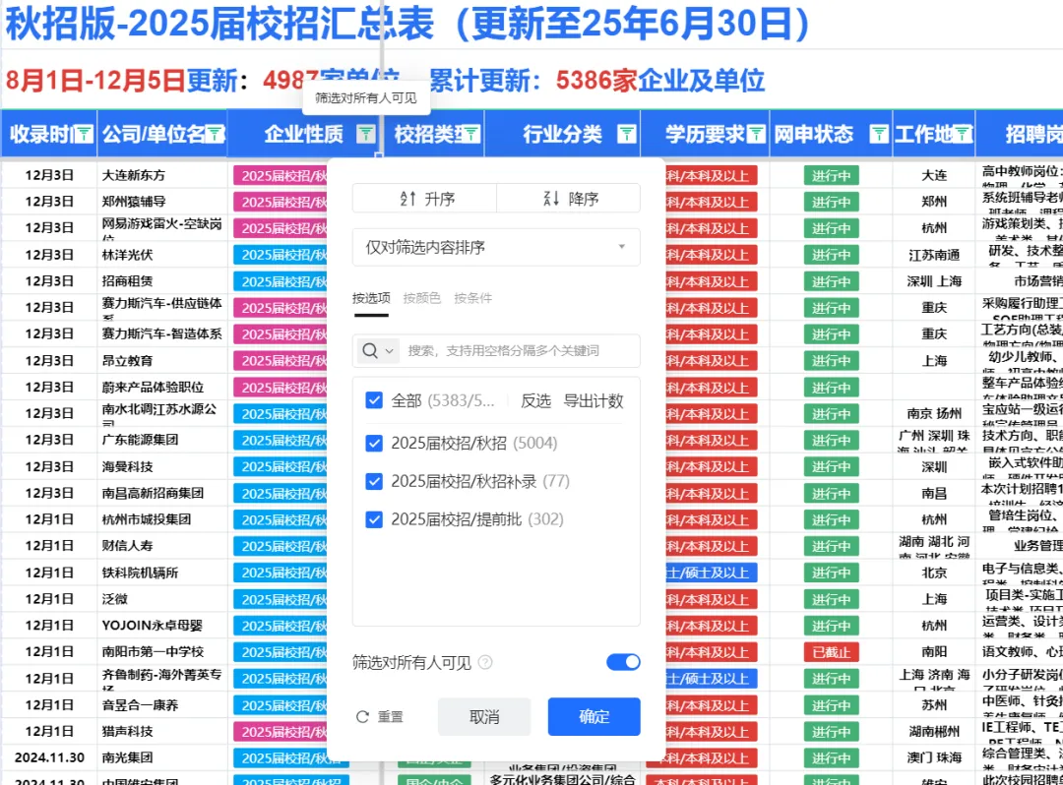
Task: Click red 已截止 status tag
Action: click(831, 653)
